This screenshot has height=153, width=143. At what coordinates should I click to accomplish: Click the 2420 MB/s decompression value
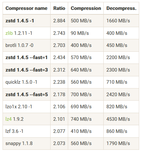118,95
